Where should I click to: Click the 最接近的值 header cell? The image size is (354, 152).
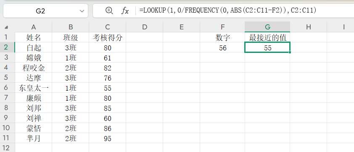click(267, 37)
